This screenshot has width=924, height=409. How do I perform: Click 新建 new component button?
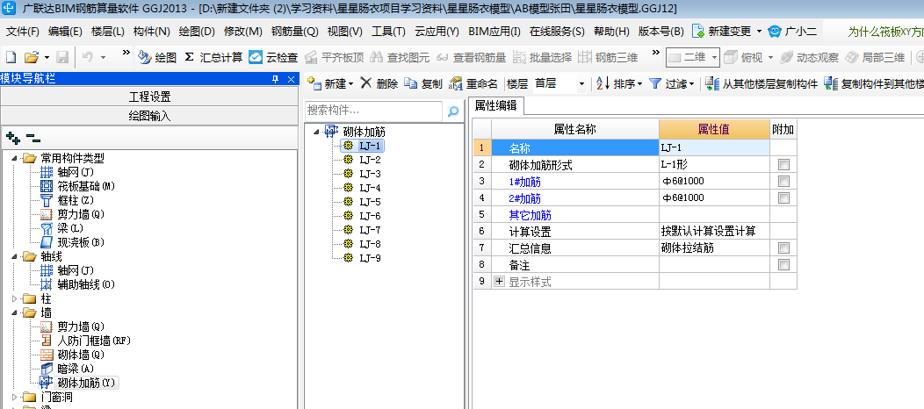point(330,84)
